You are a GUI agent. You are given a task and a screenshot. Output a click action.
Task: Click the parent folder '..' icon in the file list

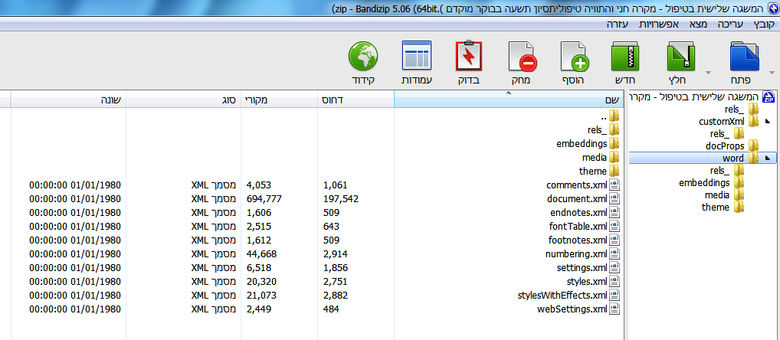pyautogui.click(x=614, y=116)
